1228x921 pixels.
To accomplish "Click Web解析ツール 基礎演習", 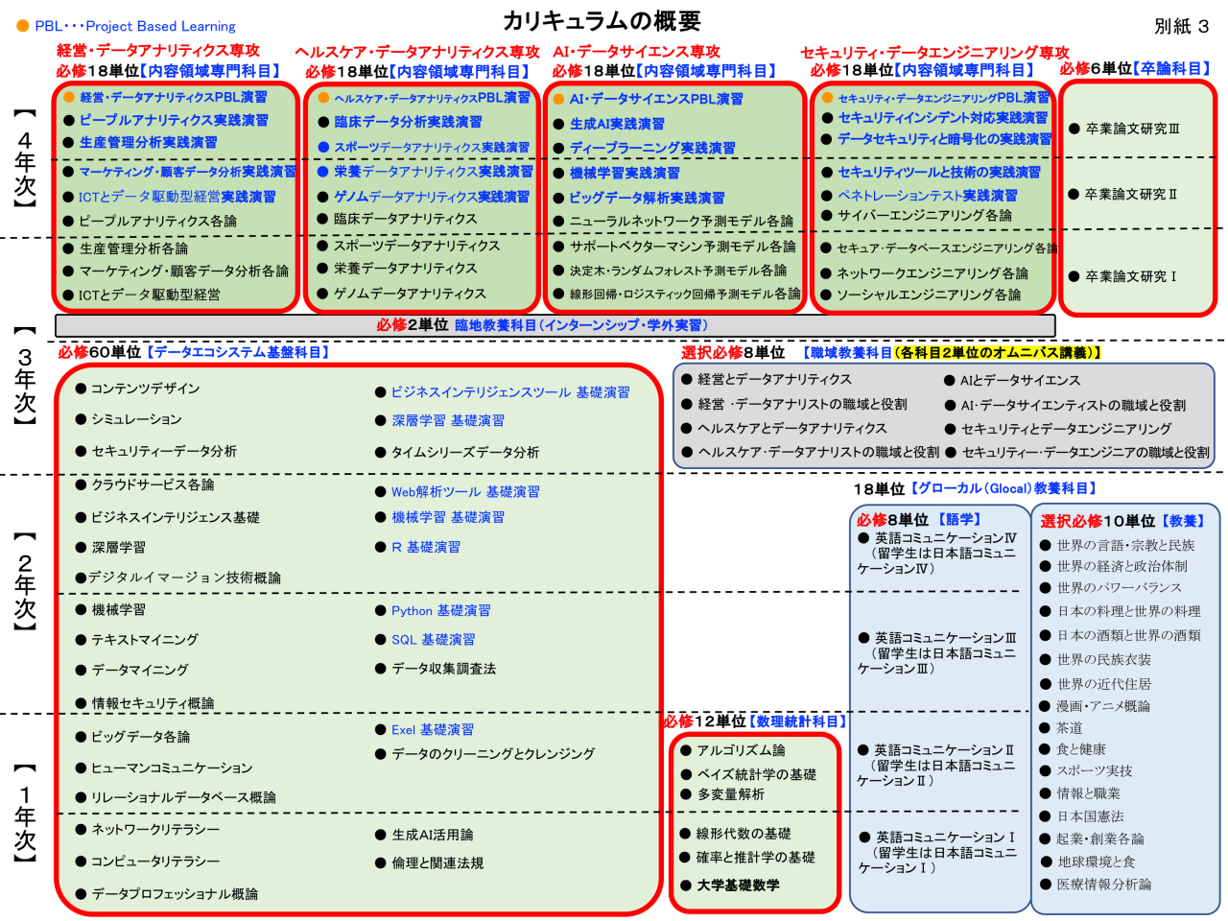I will tap(465, 491).
